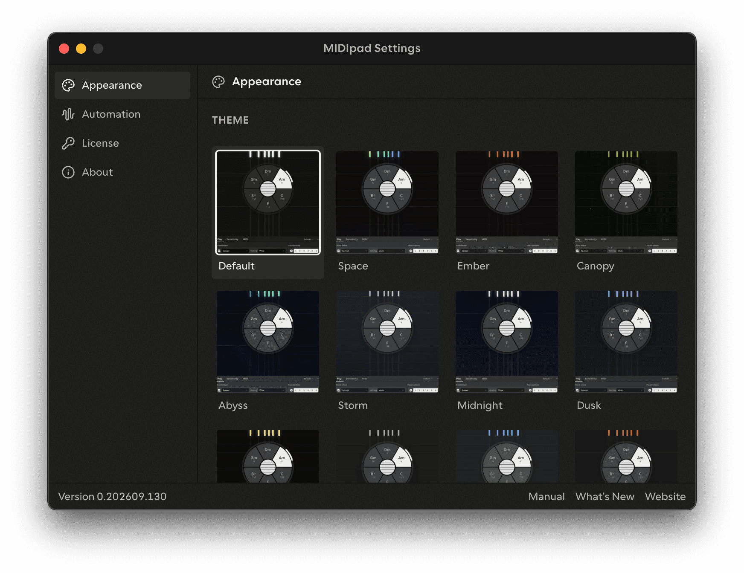Image resolution: width=744 pixels, height=573 pixels.
Task: Click the Abyss theme label
Action: coord(233,405)
